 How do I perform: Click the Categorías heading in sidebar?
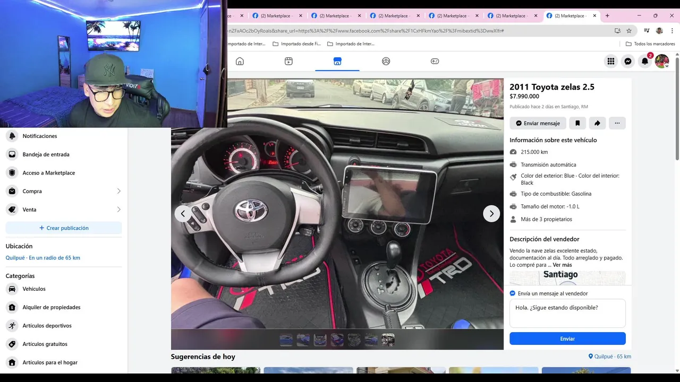[x=20, y=276]
